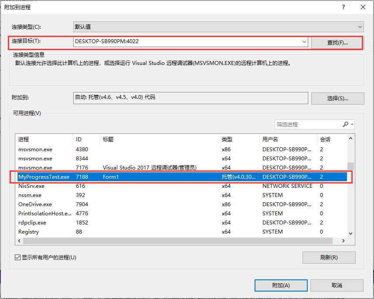
Task: Select msvsmon.exe process with ID 4380
Action: pyautogui.click(x=181, y=149)
